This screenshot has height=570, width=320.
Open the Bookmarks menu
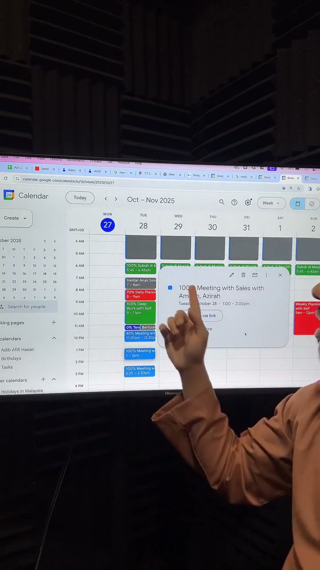76,160
